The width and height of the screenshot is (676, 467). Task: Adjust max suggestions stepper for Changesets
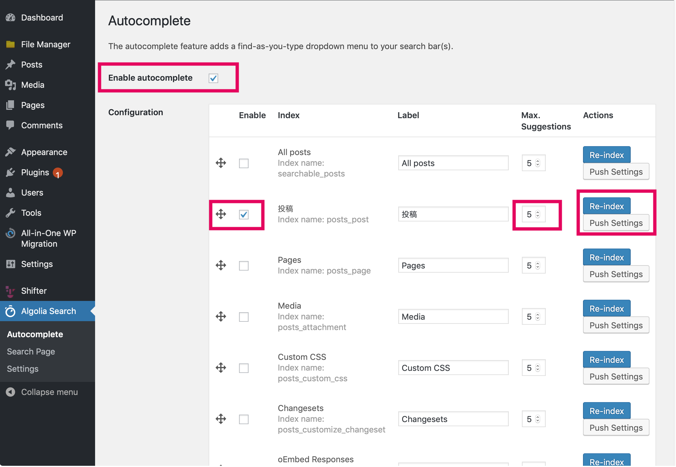[538, 419]
